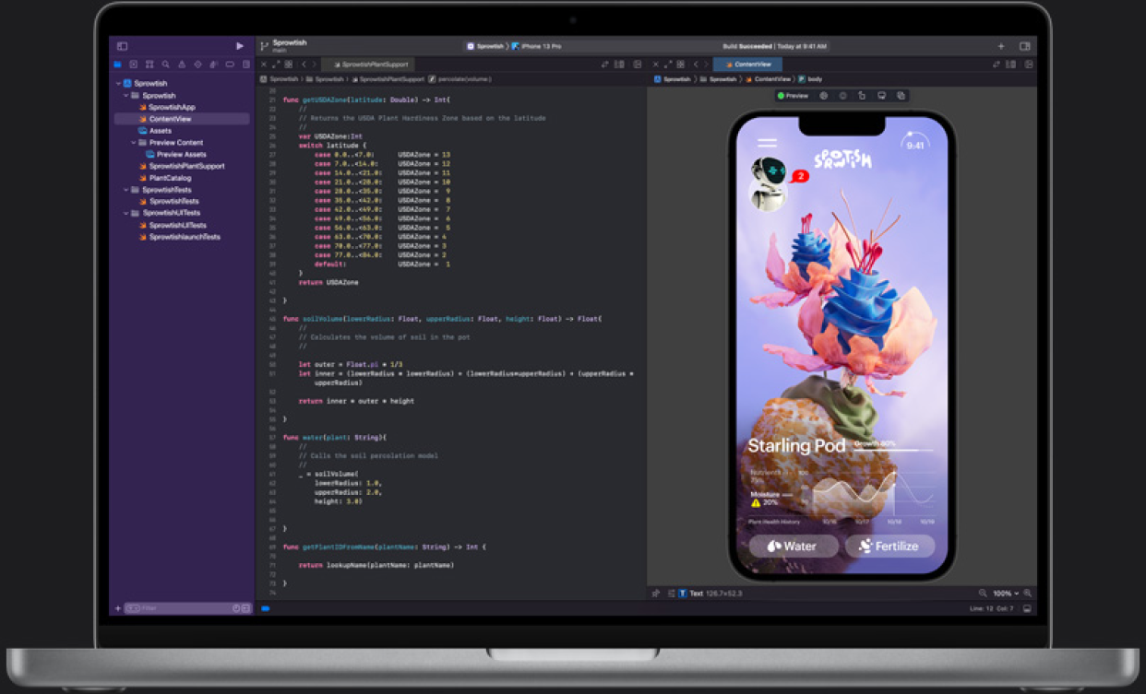Click the related items grid icon beside SprowtishPlantSupport tab

(x=289, y=65)
